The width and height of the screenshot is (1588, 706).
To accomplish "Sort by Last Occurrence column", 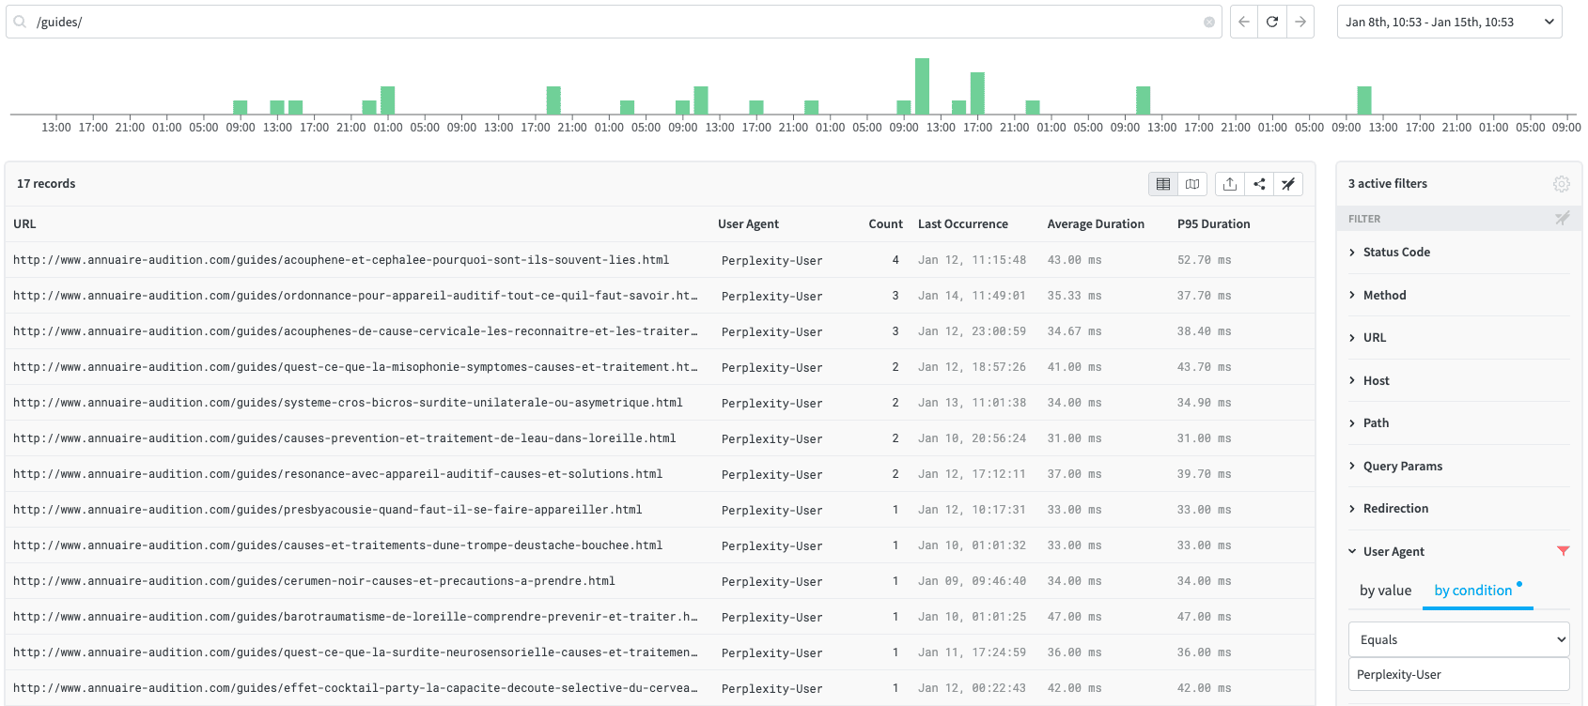I will [x=963, y=224].
